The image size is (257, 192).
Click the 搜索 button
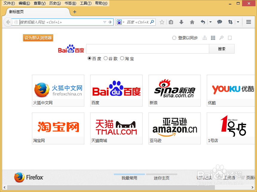point(222,49)
